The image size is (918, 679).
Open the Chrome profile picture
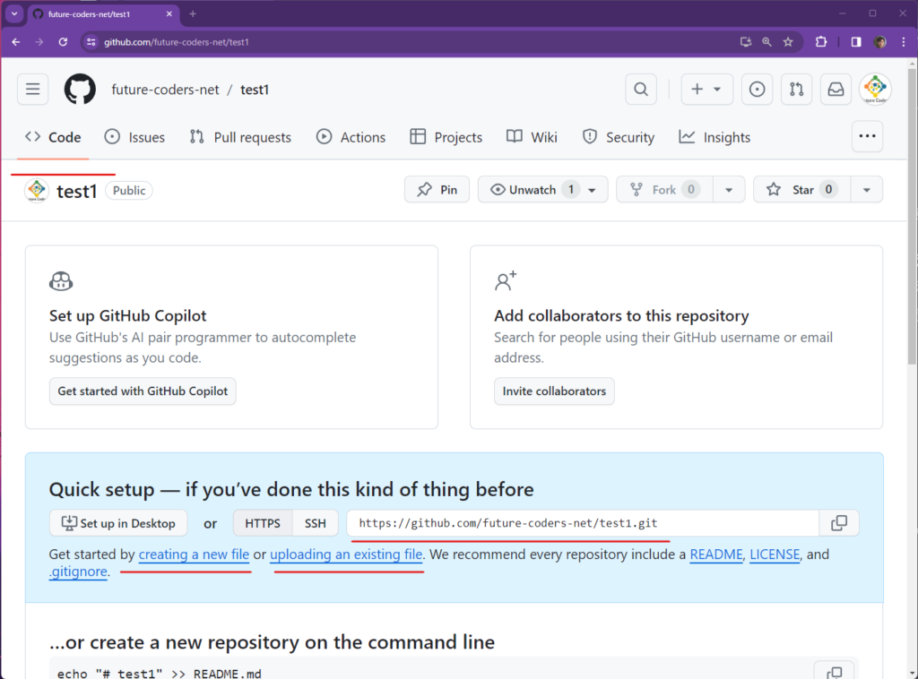880,42
